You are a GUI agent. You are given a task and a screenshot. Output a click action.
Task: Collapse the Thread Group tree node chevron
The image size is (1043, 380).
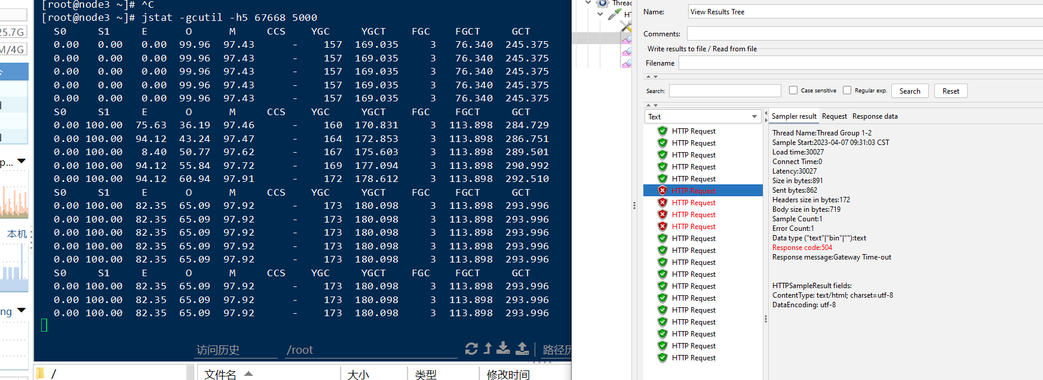(588, 3)
